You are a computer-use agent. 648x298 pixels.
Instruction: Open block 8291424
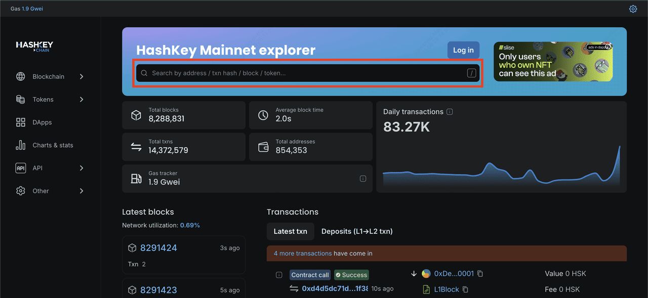pyautogui.click(x=158, y=248)
